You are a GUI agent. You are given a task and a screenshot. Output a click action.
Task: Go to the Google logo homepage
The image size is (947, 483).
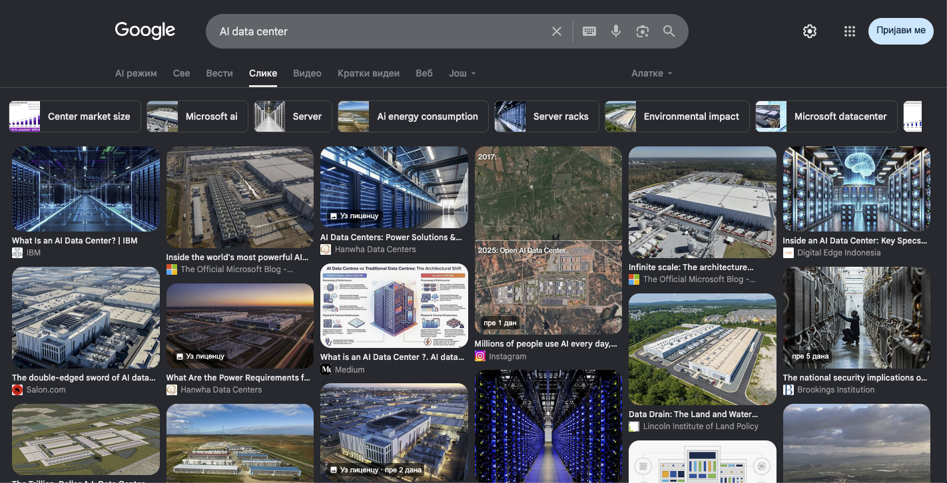tap(145, 31)
